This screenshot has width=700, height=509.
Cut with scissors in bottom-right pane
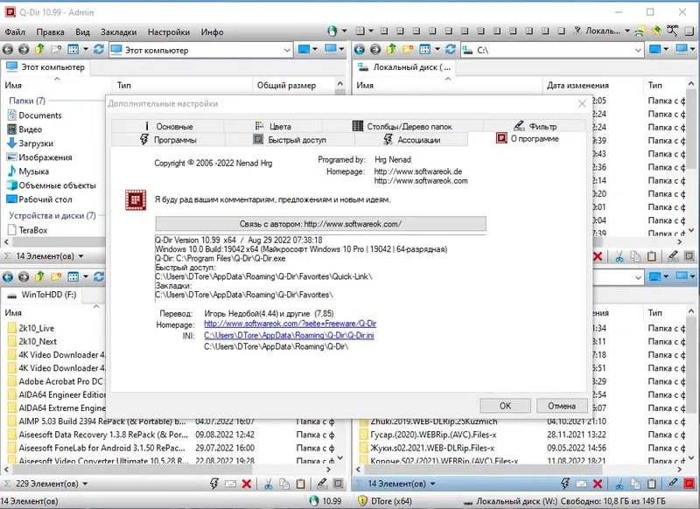point(619,484)
